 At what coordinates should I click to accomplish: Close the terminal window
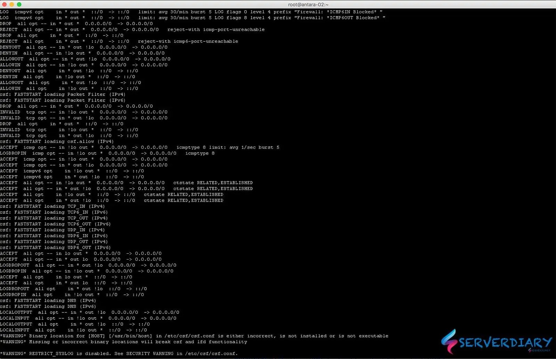(x=5, y=5)
